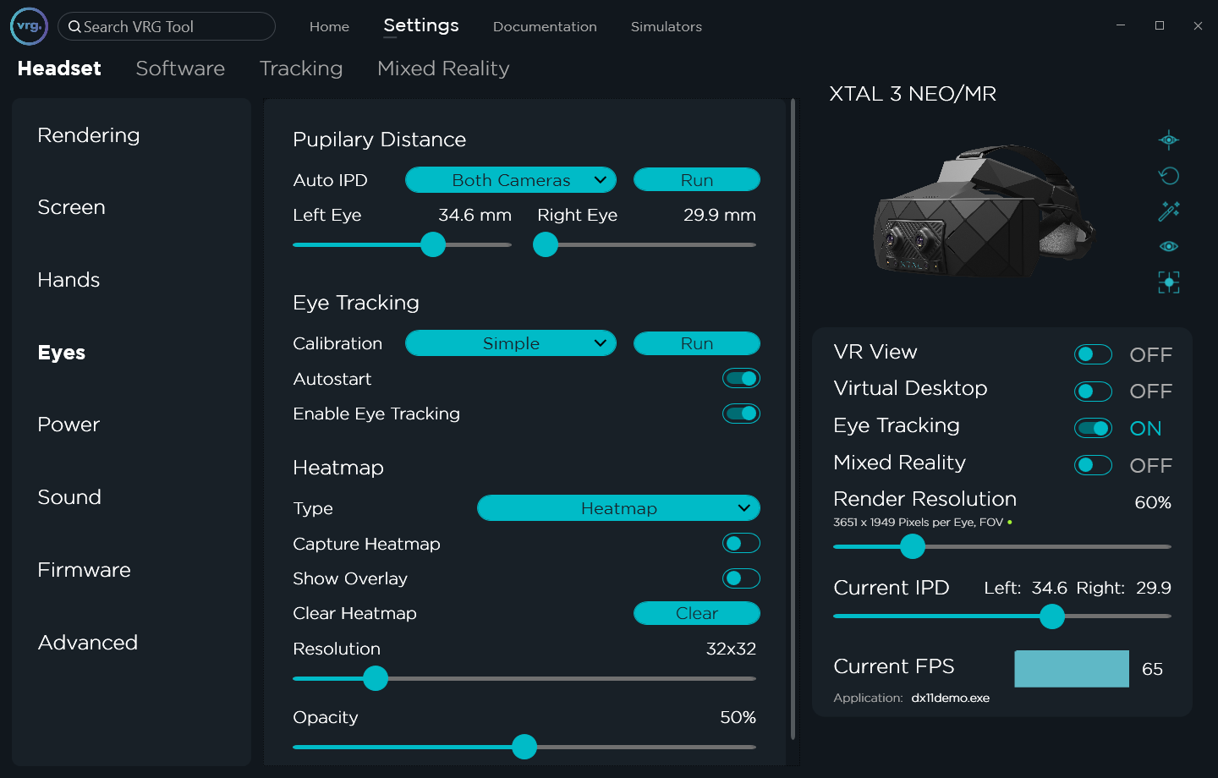Viewport: 1218px width, 778px height.
Task: Open the Auto IPD Both Cameras dropdown
Action: (x=511, y=180)
